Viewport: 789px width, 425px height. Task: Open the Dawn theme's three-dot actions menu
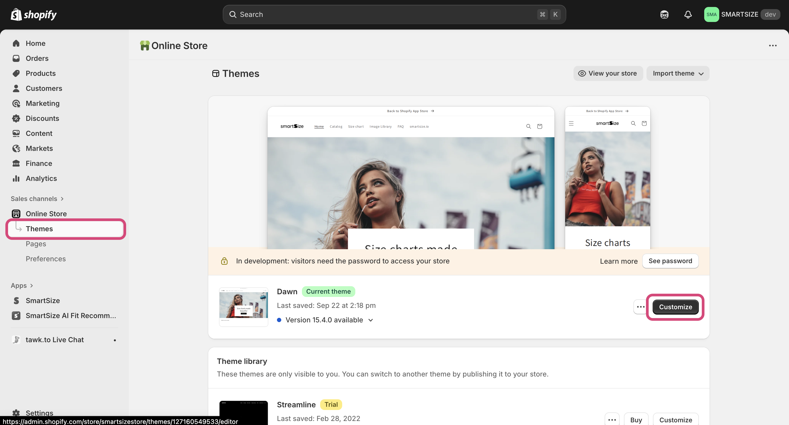click(640, 307)
